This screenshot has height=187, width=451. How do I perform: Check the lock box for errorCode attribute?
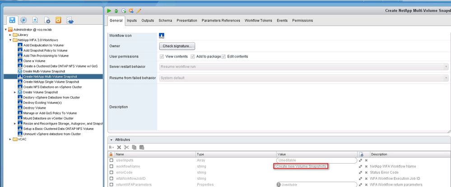[111, 173]
